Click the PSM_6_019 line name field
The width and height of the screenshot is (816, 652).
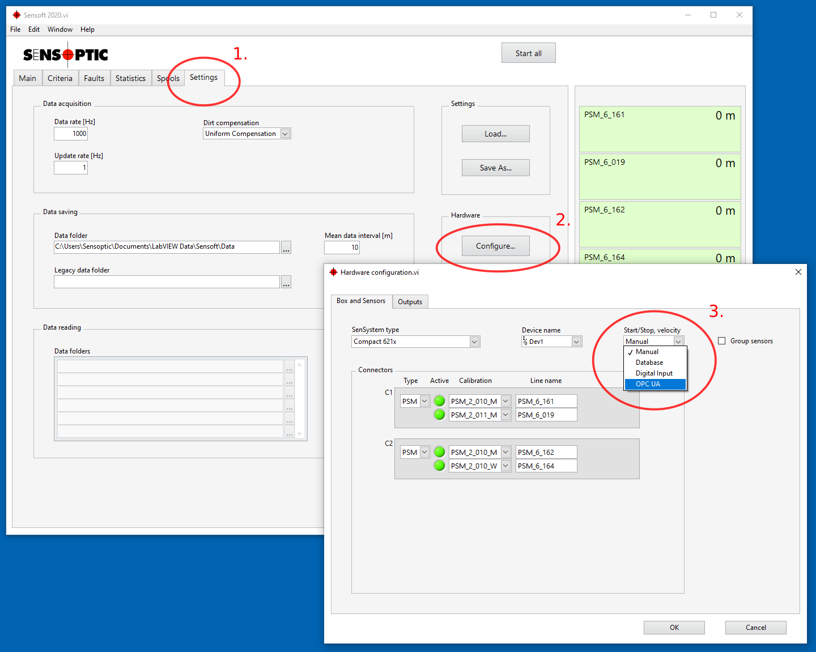pyautogui.click(x=546, y=415)
